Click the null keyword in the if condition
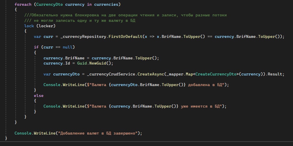293x146 pixels. click(67, 47)
